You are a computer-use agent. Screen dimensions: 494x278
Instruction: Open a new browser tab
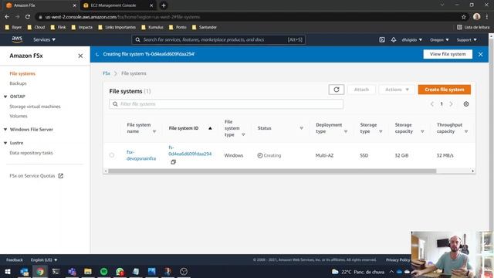(163, 5)
